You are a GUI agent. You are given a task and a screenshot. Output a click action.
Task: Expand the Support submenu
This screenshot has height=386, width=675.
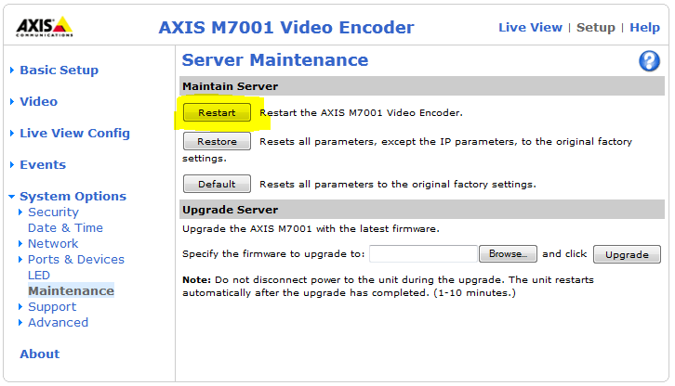52,306
